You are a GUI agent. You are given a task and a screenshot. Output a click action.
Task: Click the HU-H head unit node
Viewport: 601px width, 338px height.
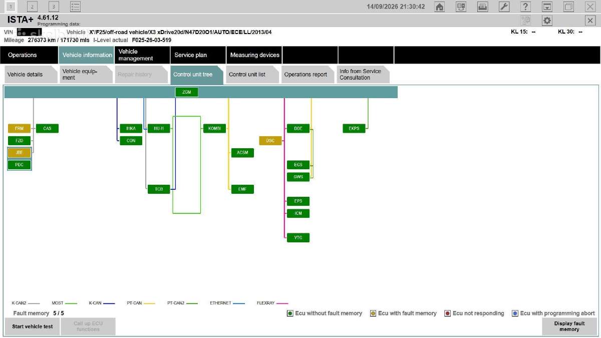(159, 129)
